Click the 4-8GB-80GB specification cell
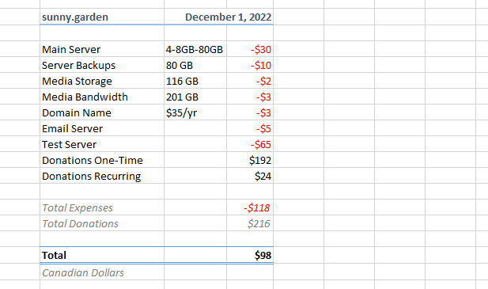 [x=195, y=49]
